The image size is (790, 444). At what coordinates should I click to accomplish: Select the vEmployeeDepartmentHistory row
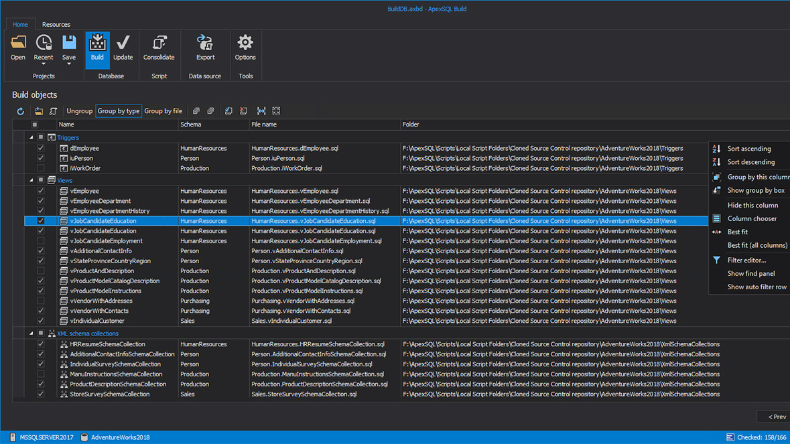click(367, 211)
